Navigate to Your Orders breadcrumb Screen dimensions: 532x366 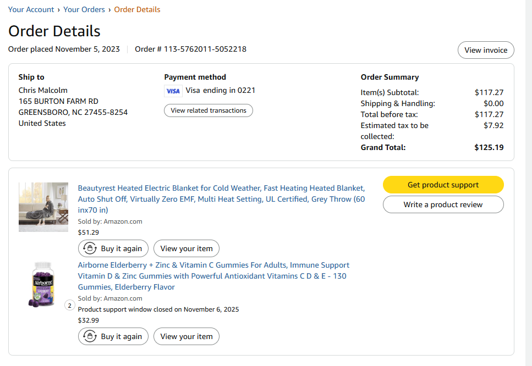point(84,9)
